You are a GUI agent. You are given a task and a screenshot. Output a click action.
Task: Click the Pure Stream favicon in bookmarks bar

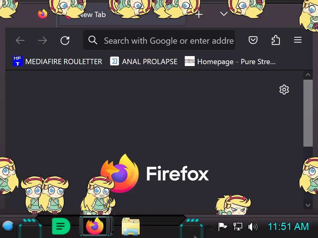pos(190,61)
